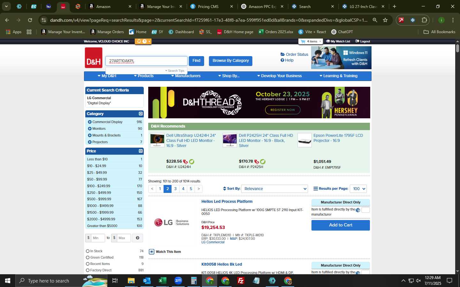Select the Recent Items filter
This screenshot has height=287, width=460.
(98, 264)
